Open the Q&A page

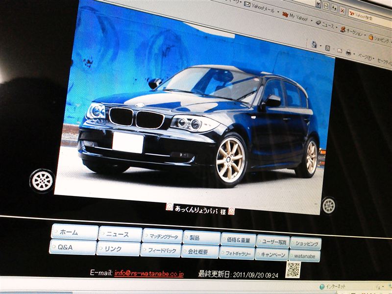point(73,247)
